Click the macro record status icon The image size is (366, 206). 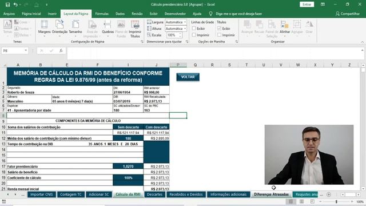click(4, 201)
